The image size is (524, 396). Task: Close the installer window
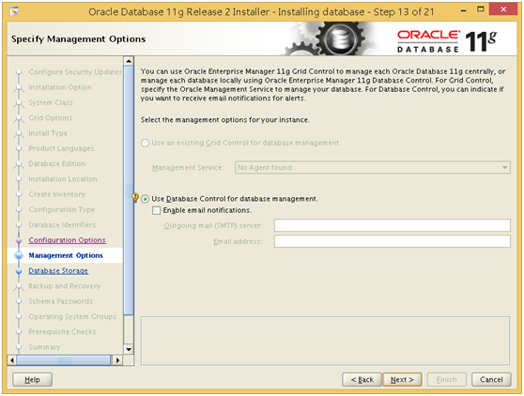[503, 9]
